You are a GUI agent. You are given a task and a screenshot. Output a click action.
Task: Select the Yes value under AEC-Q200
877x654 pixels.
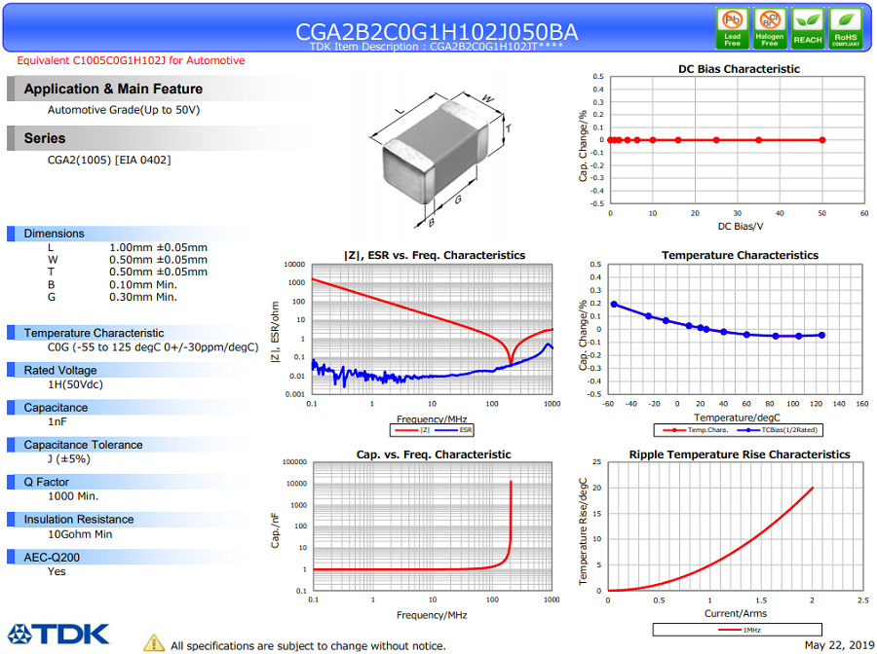(57, 572)
